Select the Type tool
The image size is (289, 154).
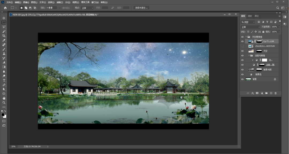tap(4, 80)
